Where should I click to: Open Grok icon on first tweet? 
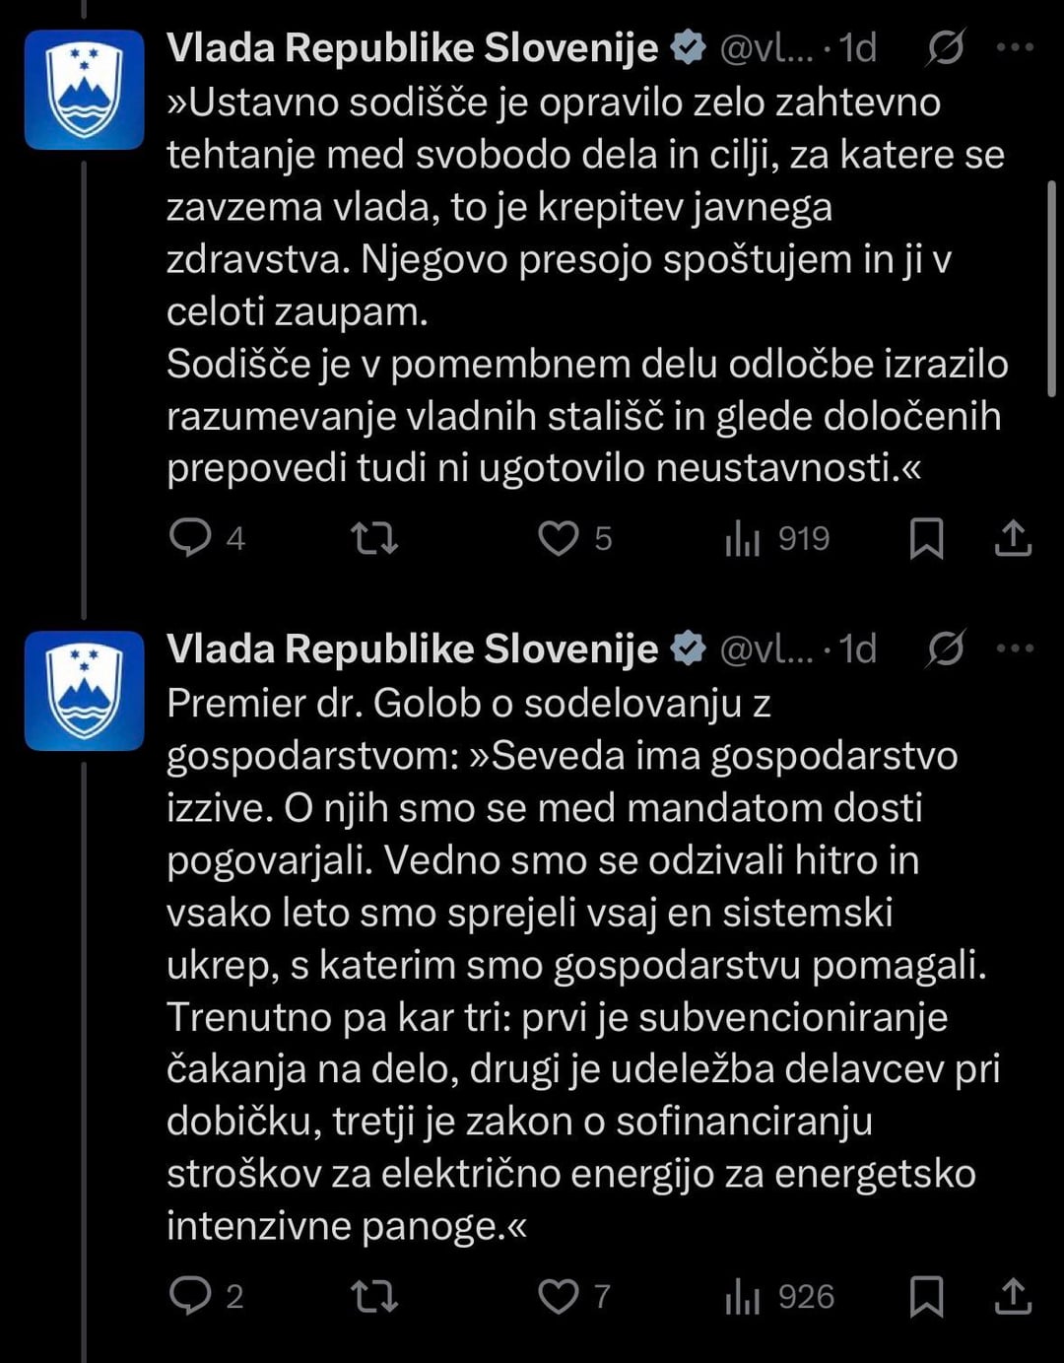click(946, 47)
